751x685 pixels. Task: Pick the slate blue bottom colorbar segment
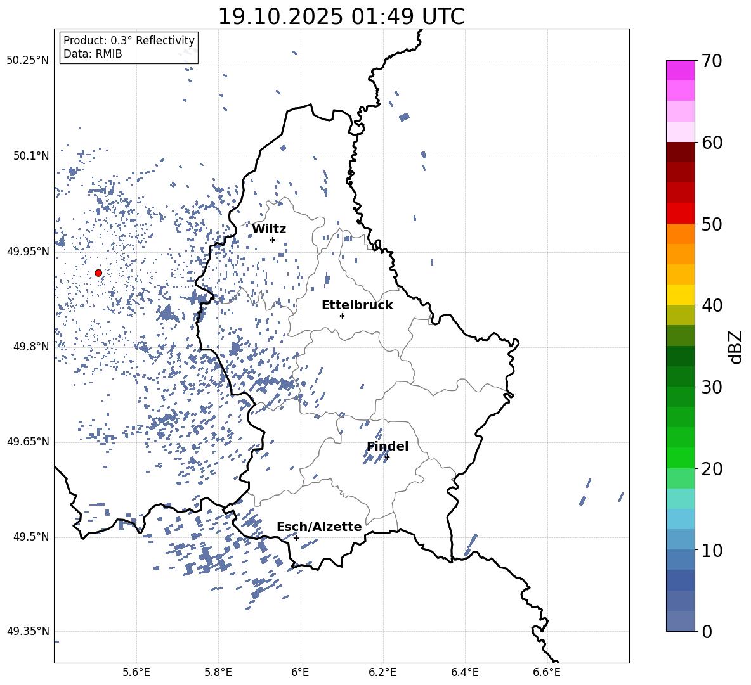tap(681, 621)
